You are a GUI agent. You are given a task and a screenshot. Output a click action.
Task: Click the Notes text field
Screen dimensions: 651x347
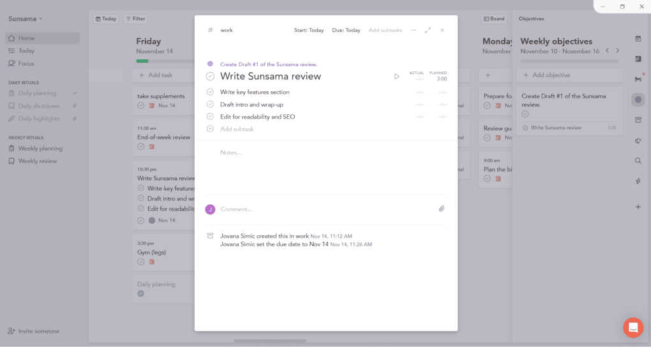coord(319,153)
